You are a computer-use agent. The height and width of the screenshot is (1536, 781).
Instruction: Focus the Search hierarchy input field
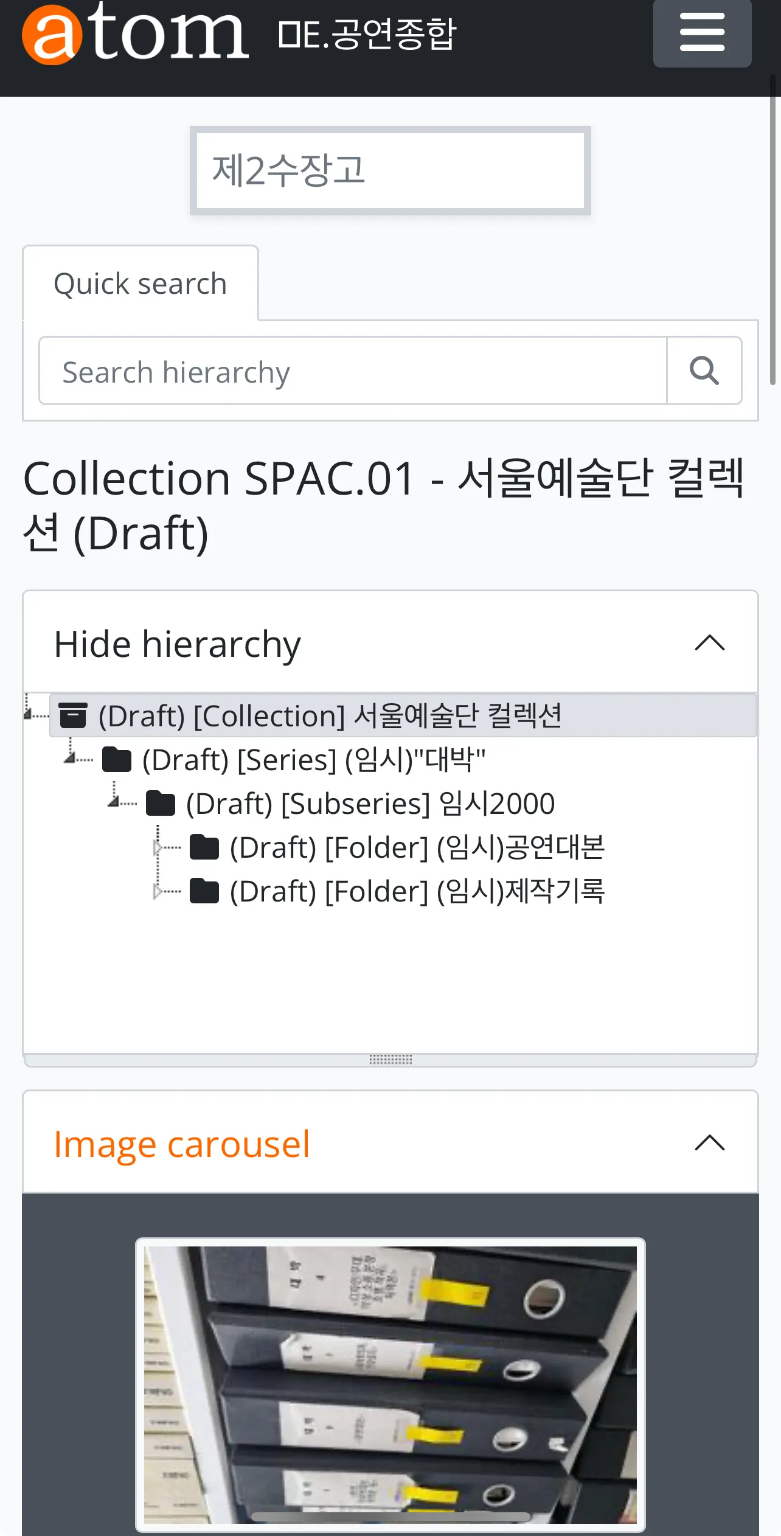[x=353, y=371]
